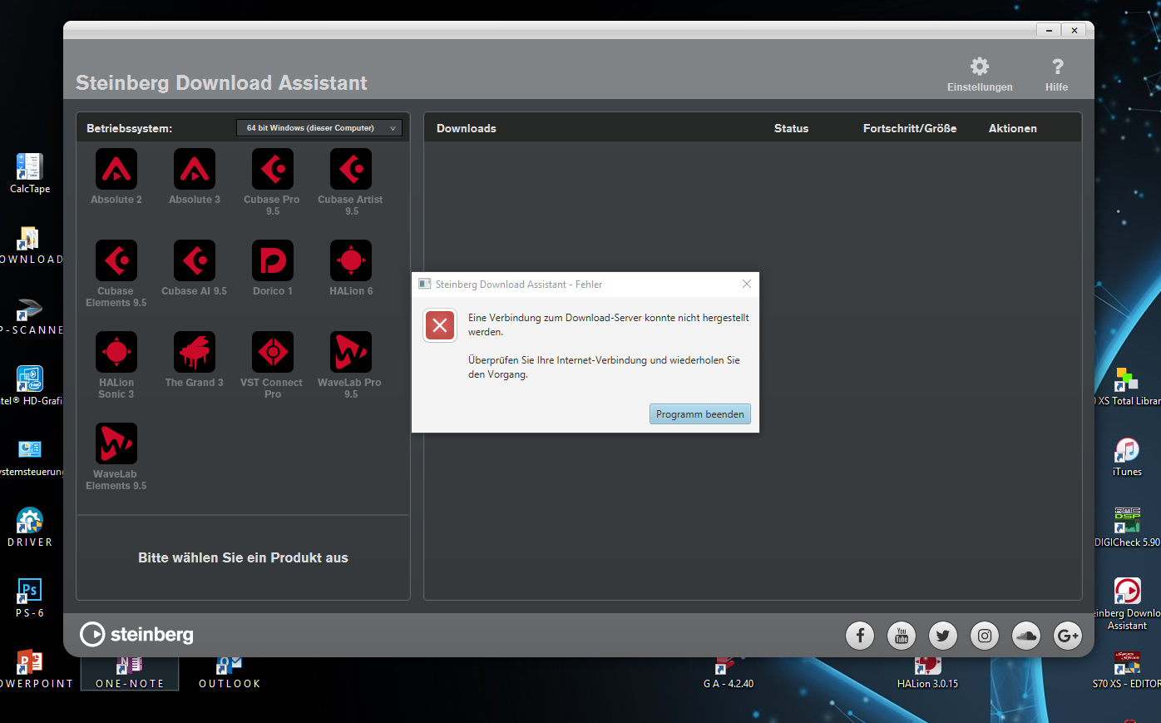The image size is (1161, 723).
Task: Click the Steinberg logo in footer
Action: (x=136, y=635)
